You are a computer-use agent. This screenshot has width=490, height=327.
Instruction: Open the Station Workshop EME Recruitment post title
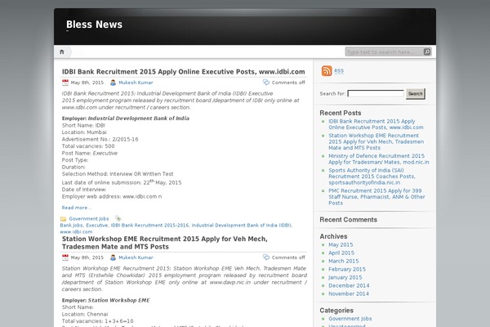tap(165, 243)
